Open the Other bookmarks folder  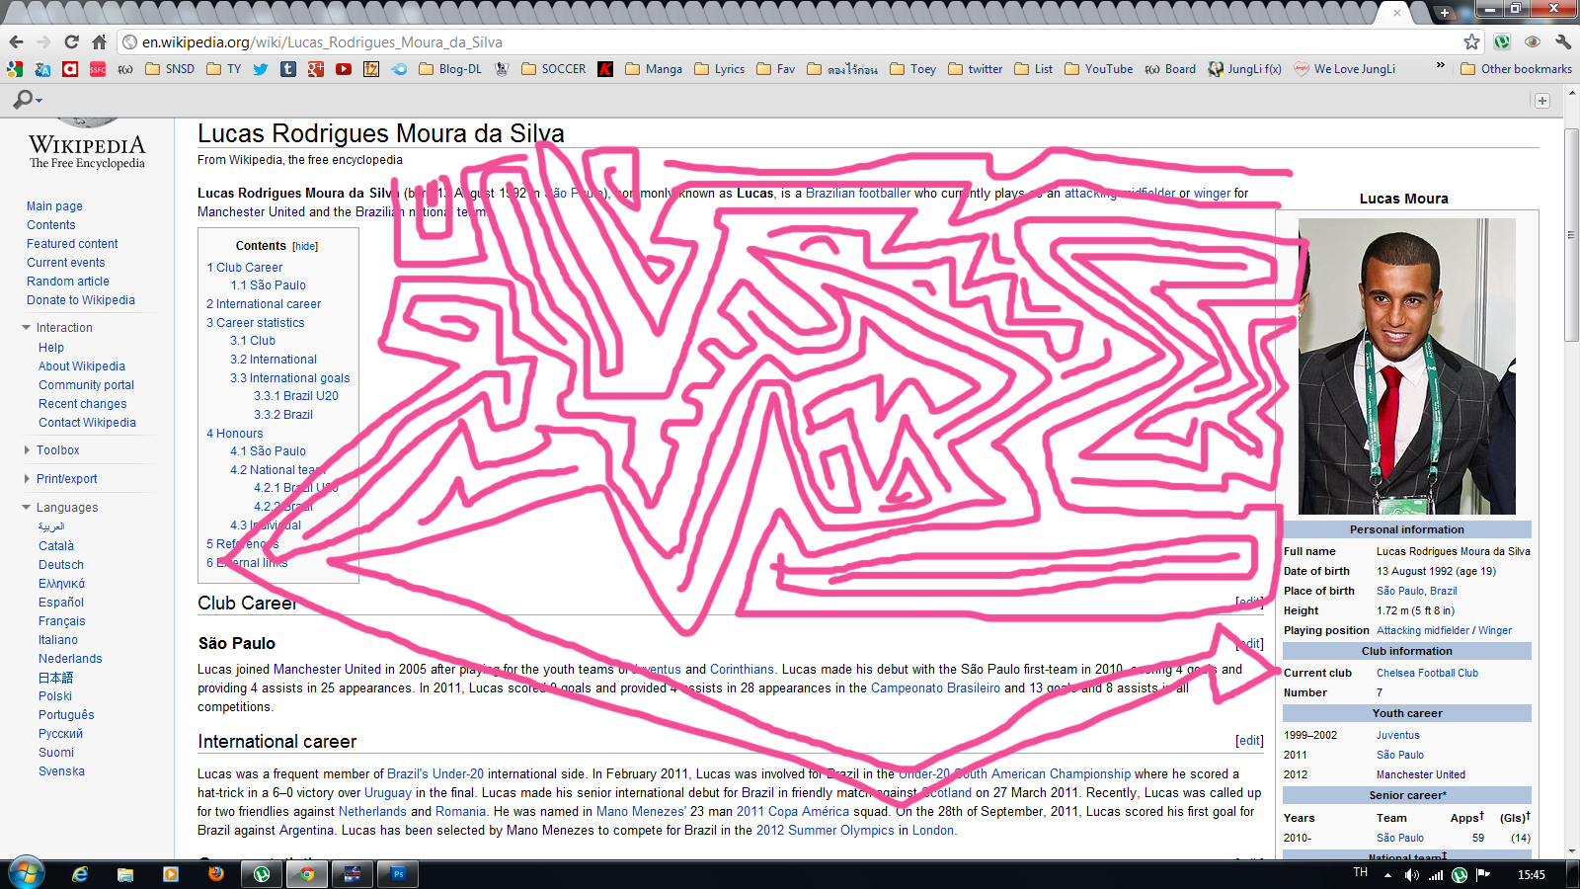pos(1516,69)
